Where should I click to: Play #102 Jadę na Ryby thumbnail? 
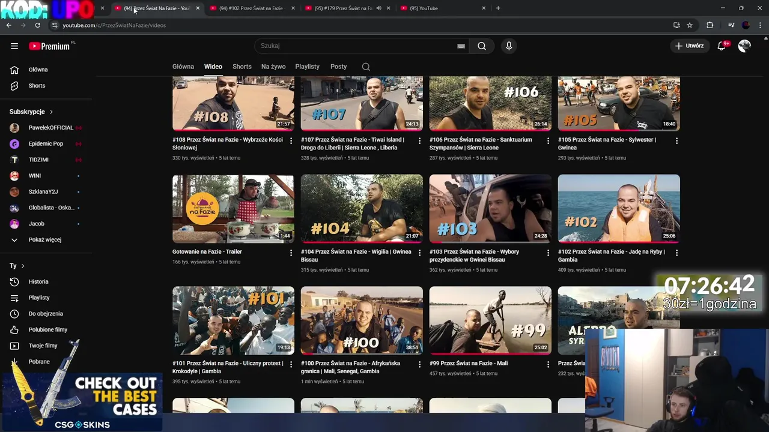pos(619,208)
